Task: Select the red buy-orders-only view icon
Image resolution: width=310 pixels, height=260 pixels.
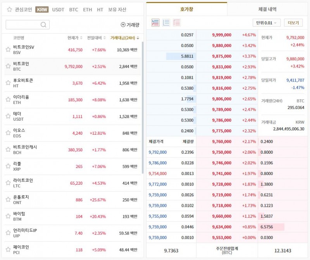Action: [x=177, y=23]
